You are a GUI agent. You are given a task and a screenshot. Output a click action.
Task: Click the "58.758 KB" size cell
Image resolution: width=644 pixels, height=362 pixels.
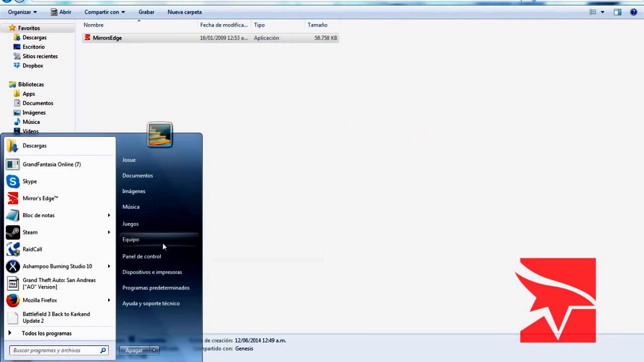click(326, 38)
